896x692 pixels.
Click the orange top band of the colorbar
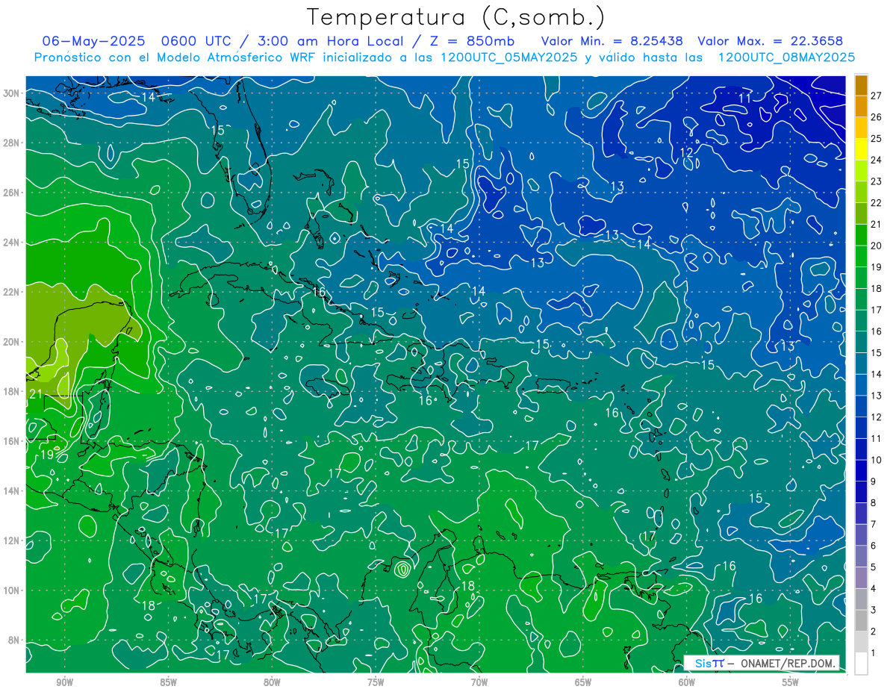(x=861, y=84)
